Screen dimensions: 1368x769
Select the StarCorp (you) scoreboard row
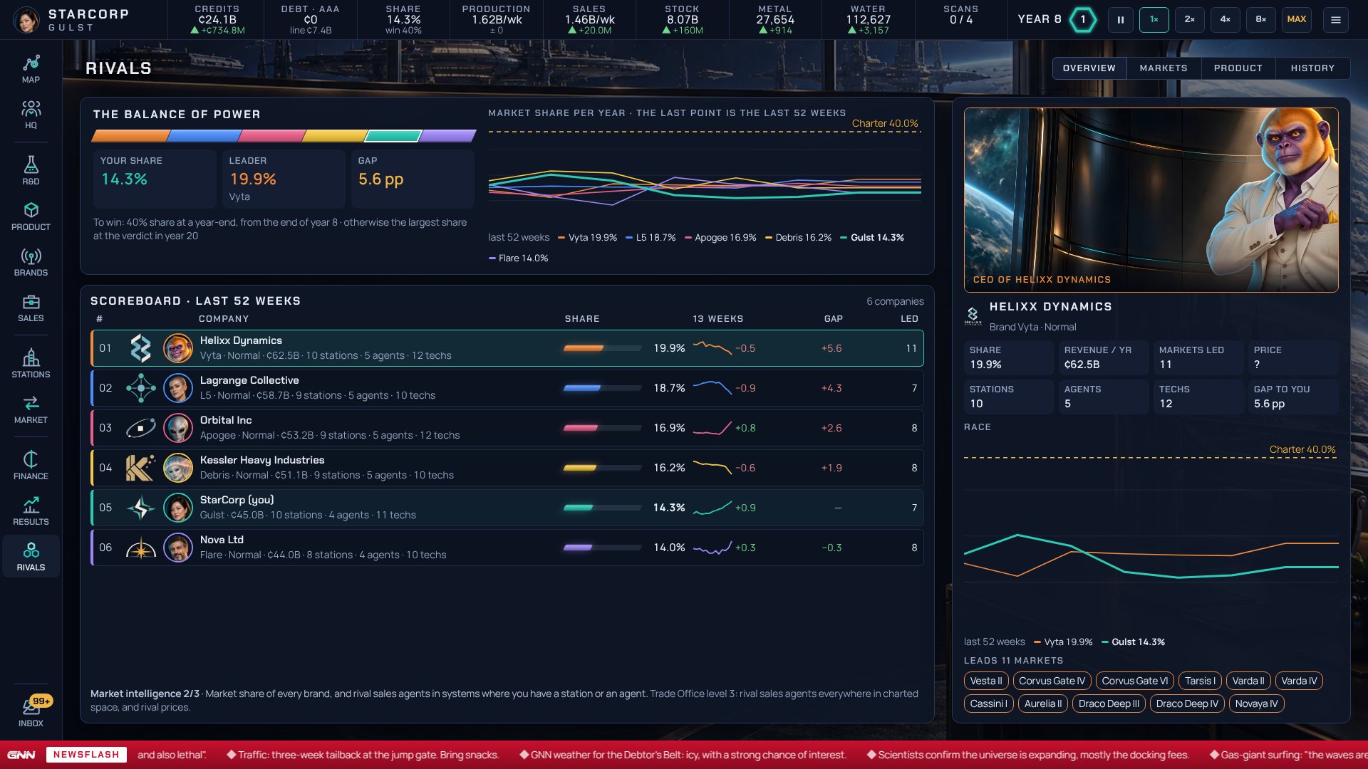(x=507, y=508)
